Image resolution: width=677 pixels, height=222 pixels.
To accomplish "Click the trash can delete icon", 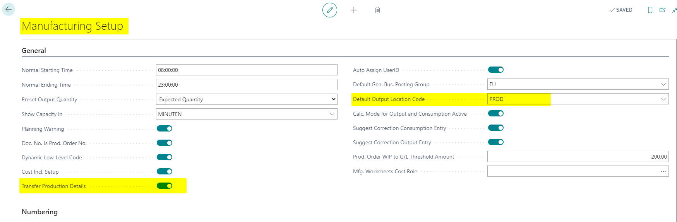I will [377, 10].
